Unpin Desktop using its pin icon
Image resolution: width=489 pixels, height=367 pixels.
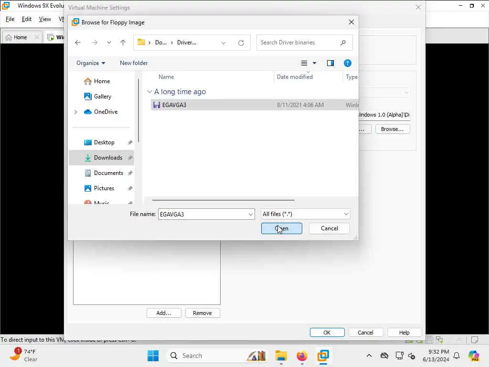[x=130, y=142]
